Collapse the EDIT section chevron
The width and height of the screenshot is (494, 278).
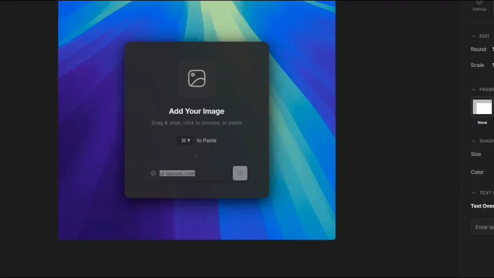tap(474, 36)
